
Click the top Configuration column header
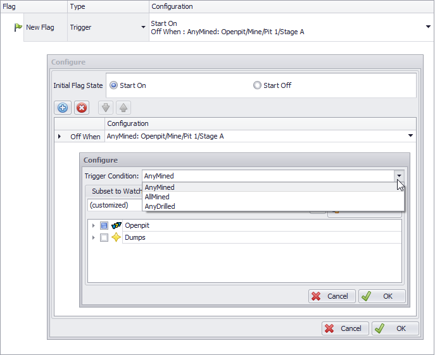[291, 6]
